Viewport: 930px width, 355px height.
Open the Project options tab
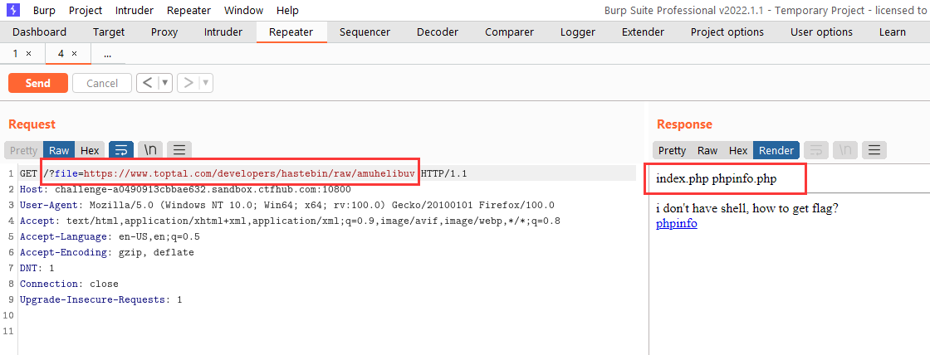[x=727, y=32]
